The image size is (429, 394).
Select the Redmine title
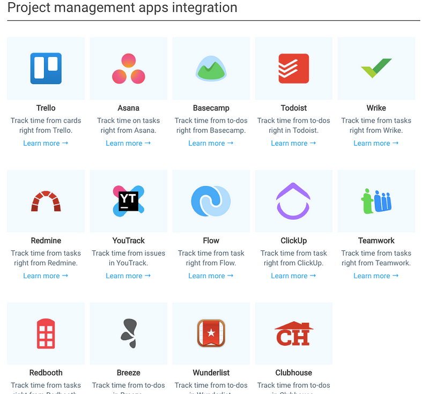(46, 241)
